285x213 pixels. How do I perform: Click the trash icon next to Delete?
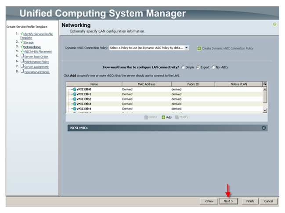point(146,117)
